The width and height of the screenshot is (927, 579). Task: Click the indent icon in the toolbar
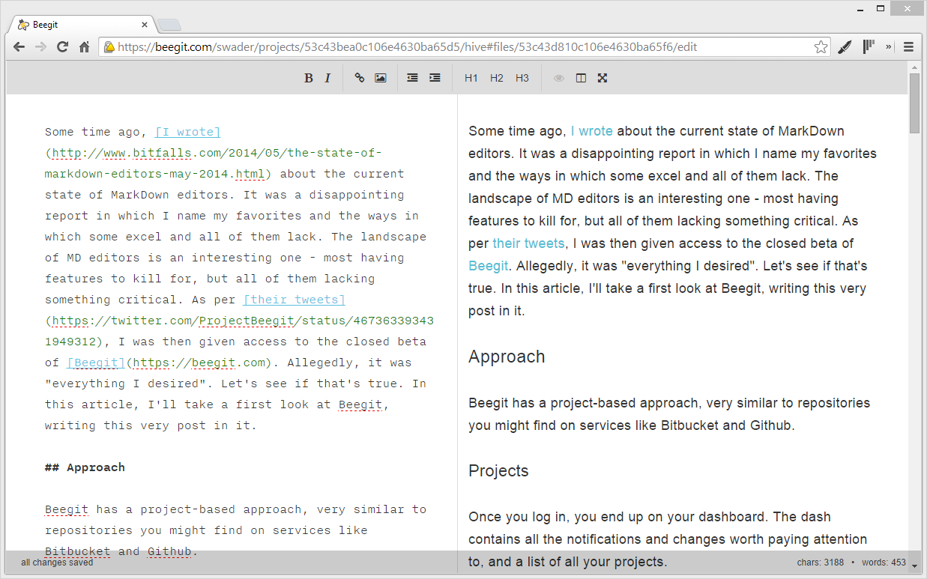point(435,78)
